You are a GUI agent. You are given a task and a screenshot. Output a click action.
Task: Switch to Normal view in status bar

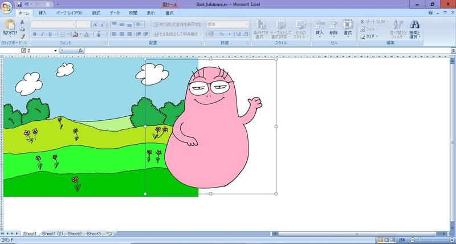coord(380,240)
